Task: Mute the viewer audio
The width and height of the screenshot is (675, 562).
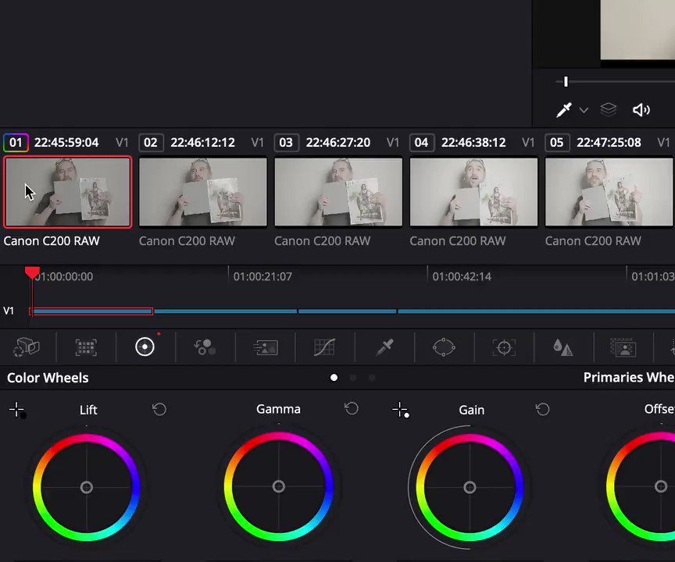Action: click(x=641, y=110)
